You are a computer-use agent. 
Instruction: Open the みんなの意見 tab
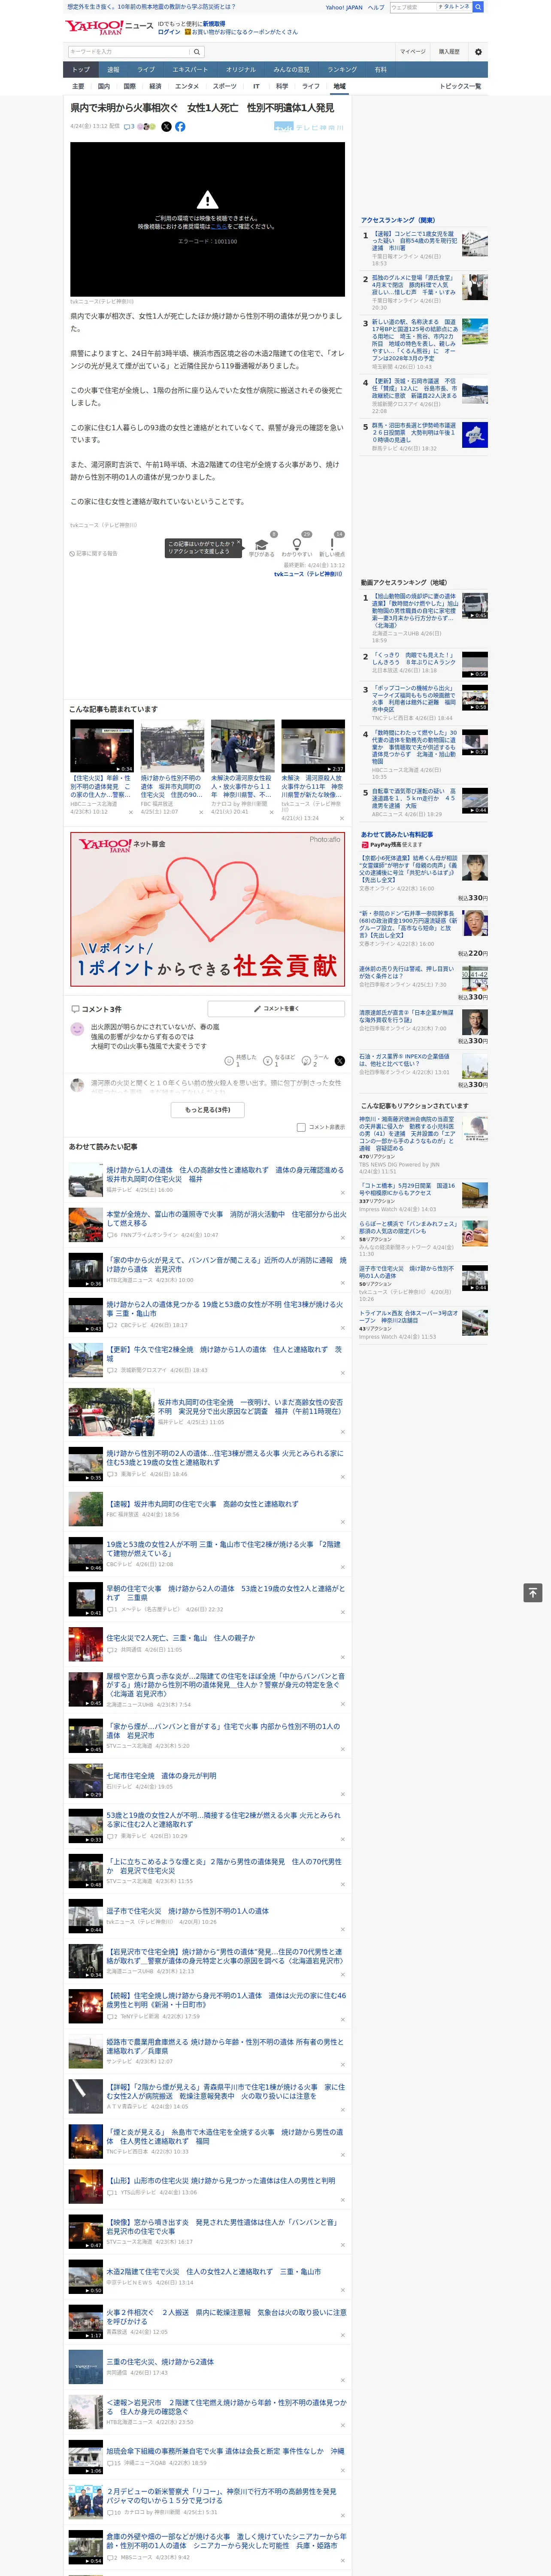tap(291, 70)
